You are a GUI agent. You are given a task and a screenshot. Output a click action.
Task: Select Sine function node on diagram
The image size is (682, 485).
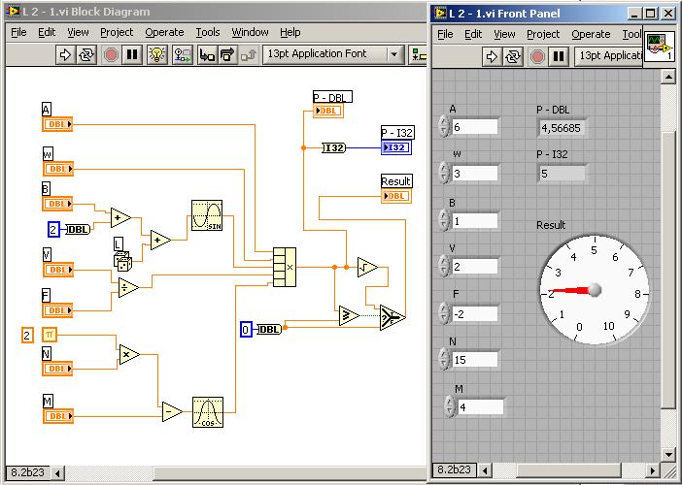[x=207, y=215]
